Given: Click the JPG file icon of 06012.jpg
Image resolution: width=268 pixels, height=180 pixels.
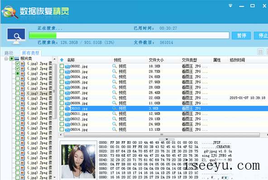Looking at the screenshot, I should coord(67,119).
